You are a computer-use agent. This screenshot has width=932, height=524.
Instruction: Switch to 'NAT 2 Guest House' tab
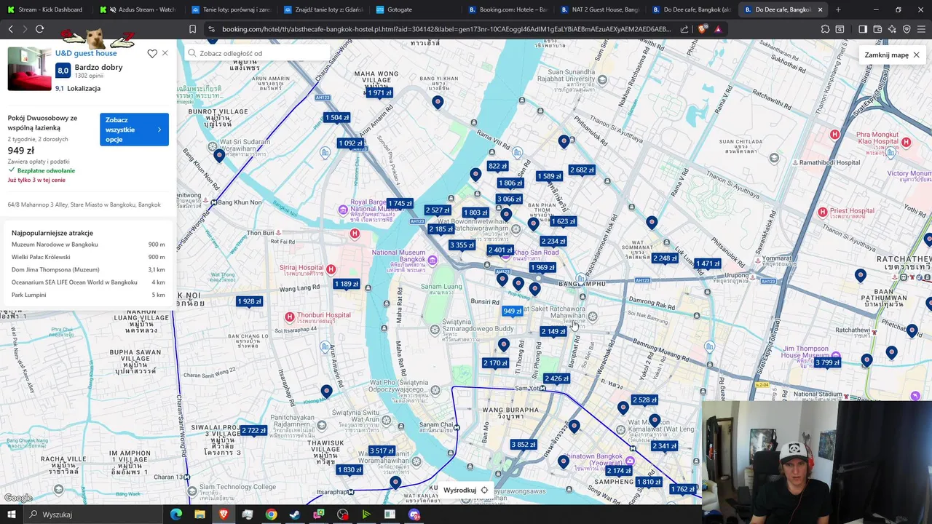pyautogui.click(x=600, y=9)
